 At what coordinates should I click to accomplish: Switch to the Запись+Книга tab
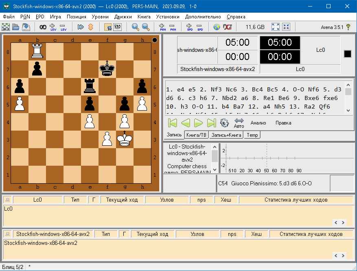click(x=226, y=135)
